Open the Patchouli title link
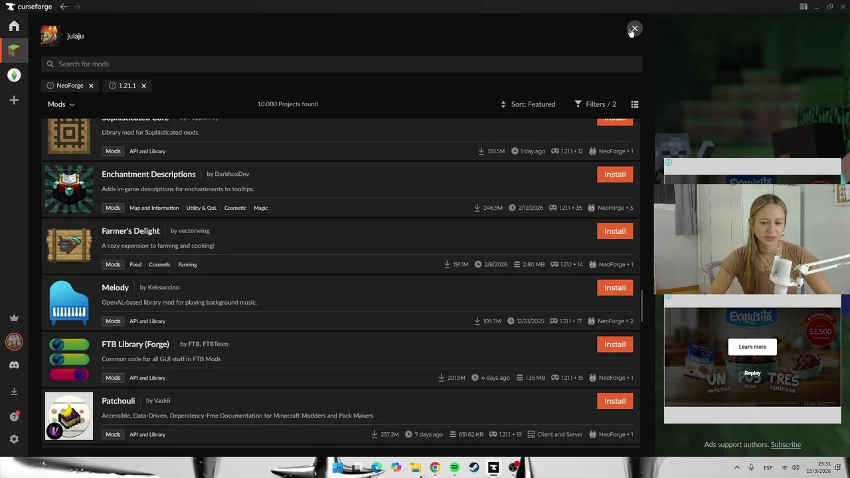The image size is (850, 478). (x=118, y=401)
